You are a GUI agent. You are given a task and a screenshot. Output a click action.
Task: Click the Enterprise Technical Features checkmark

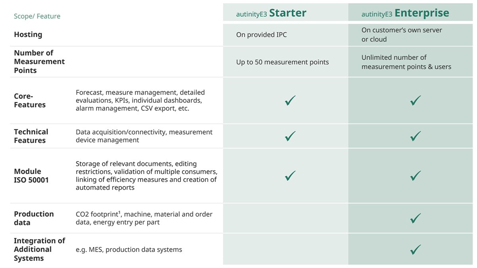[x=415, y=136]
